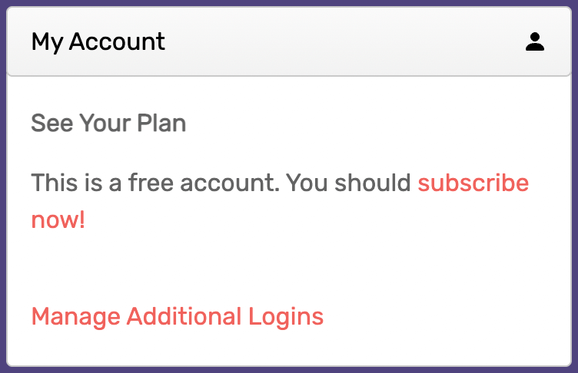Open the My Account header title
This screenshot has width=578, height=373.
tap(98, 41)
